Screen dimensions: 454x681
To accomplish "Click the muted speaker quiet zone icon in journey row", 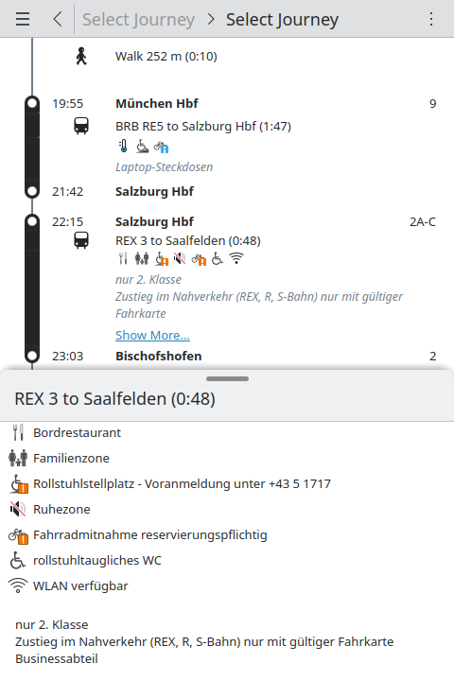I will (x=180, y=258).
